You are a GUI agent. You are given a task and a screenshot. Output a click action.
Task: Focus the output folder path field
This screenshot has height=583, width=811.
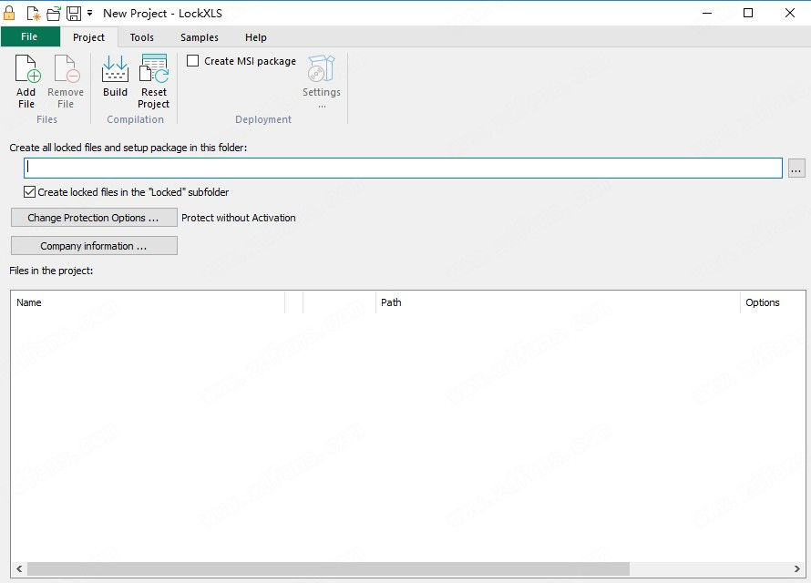click(403, 168)
